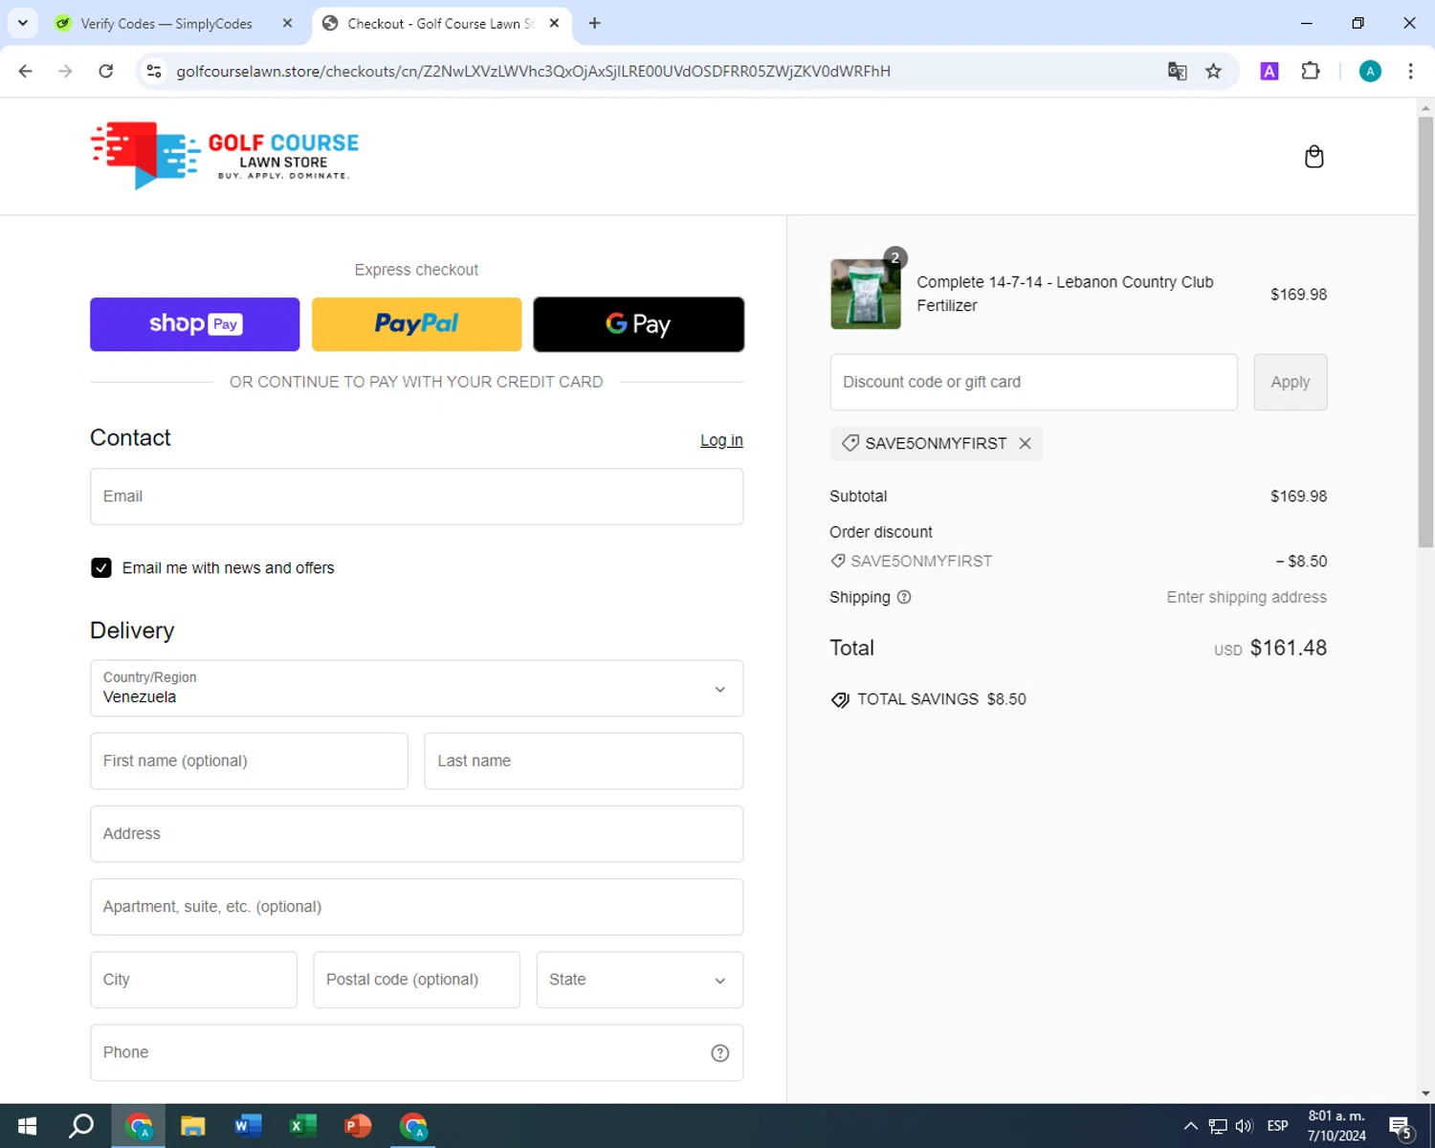Click the Phone input field
This screenshot has width=1435, height=1148.
click(416, 1052)
